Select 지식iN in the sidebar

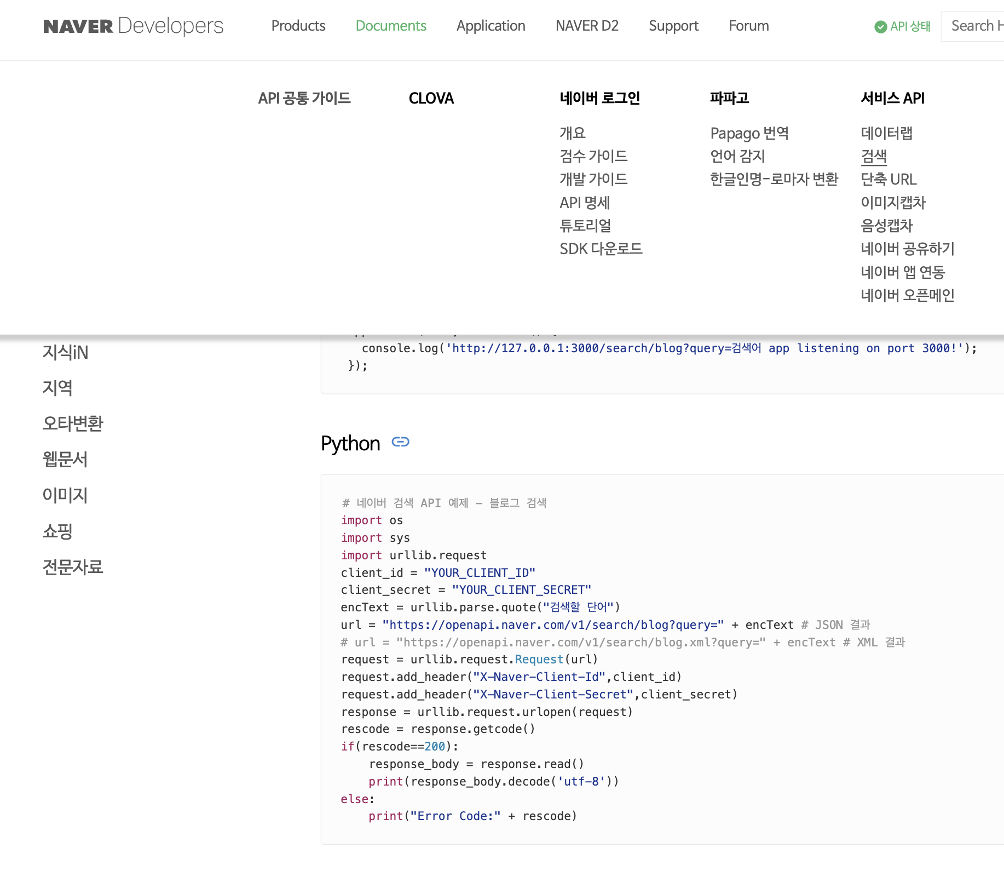pos(65,352)
